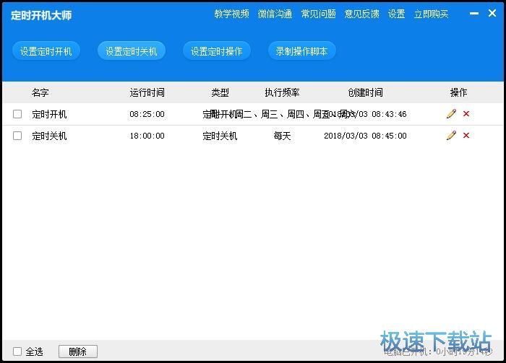Check the 定时关机 row checkbox
Image resolution: width=506 pixels, height=363 pixels.
point(17,136)
